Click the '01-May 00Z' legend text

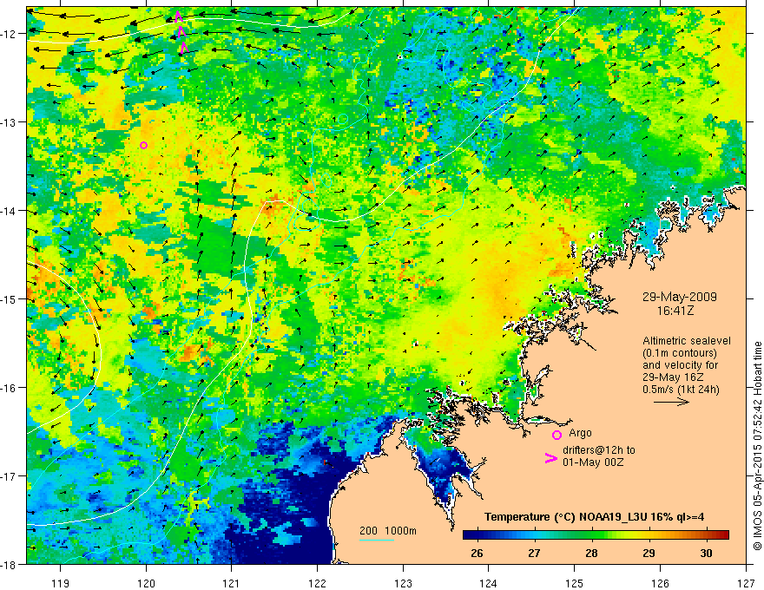pos(592,462)
